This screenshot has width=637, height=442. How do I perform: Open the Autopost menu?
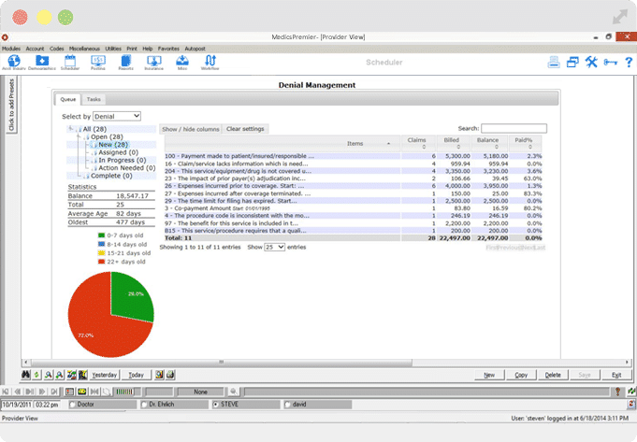click(195, 49)
